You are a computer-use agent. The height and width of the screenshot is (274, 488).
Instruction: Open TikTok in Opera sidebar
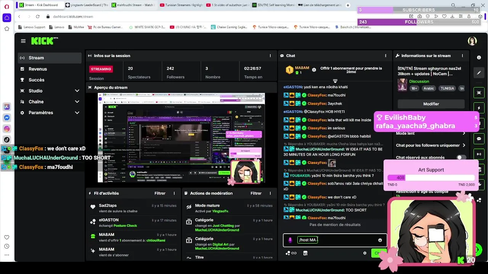point(6,140)
